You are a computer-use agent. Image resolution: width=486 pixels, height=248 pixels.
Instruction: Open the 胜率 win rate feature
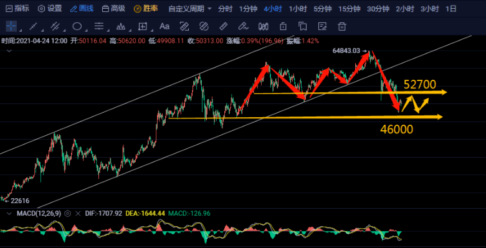(x=146, y=9)
